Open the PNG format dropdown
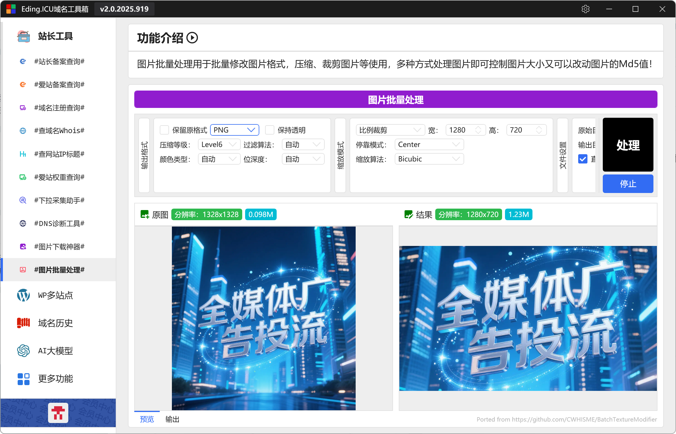676x434 pixels. click(x=235, y=130)
